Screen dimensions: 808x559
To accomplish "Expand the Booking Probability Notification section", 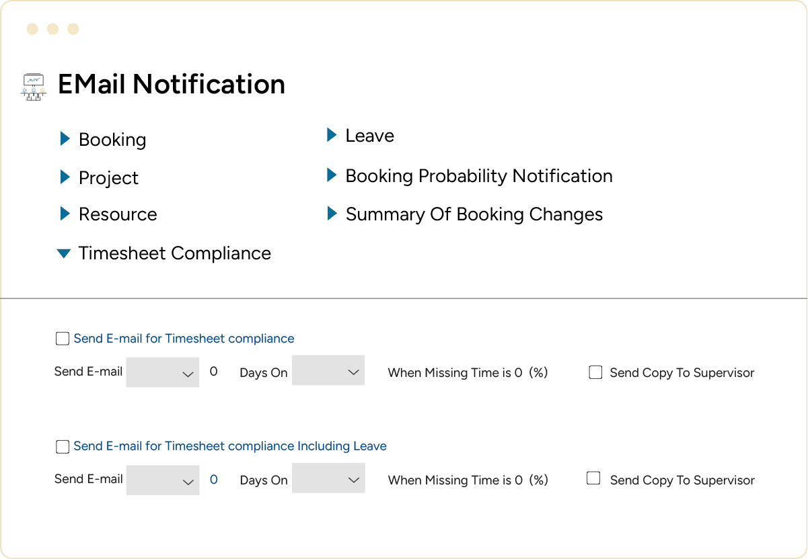I will (x=332, y=175).
